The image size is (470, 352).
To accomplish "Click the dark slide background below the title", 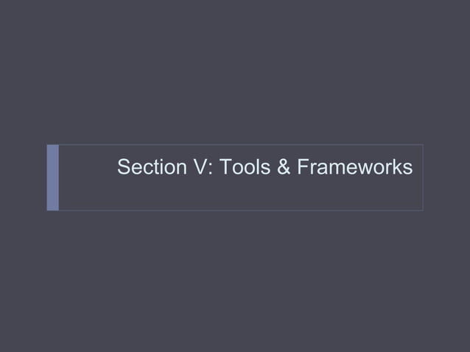I will (236, 280).
